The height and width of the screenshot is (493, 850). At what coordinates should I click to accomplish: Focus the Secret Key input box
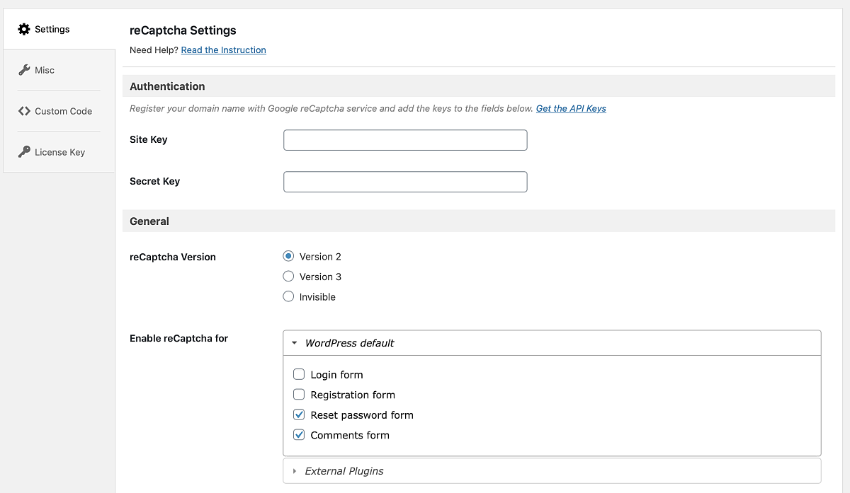[405, 182]
